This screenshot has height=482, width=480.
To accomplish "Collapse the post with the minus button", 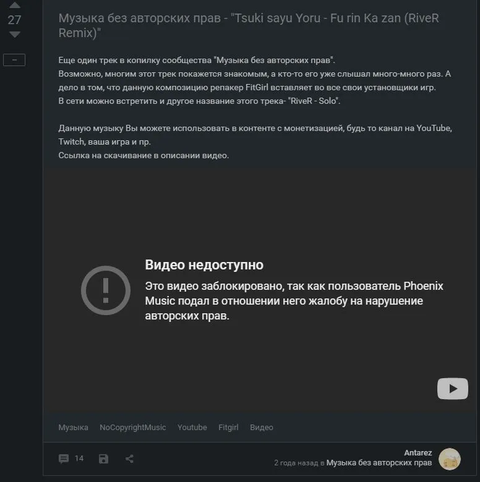I will (14, 60).
